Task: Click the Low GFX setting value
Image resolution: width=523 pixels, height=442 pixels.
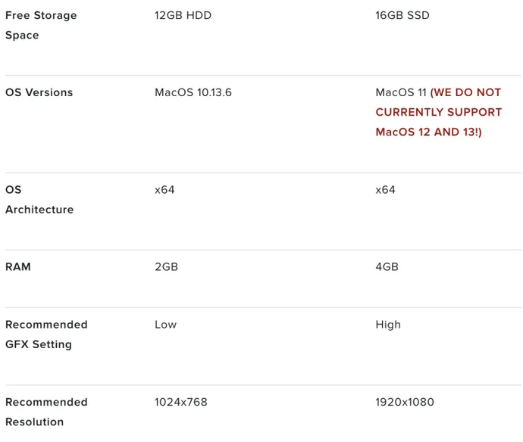Action: click(x=165, y=324)
